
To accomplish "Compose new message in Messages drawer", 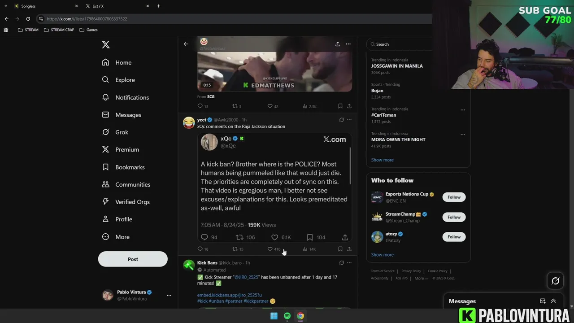I will tap(543, 301).
